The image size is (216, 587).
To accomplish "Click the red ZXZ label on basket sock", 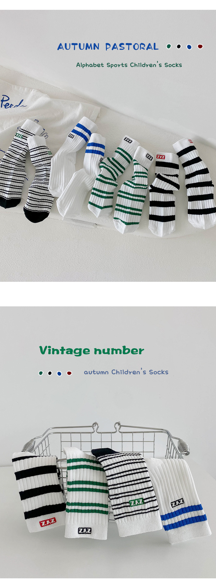I will click(x=48, y=522).
